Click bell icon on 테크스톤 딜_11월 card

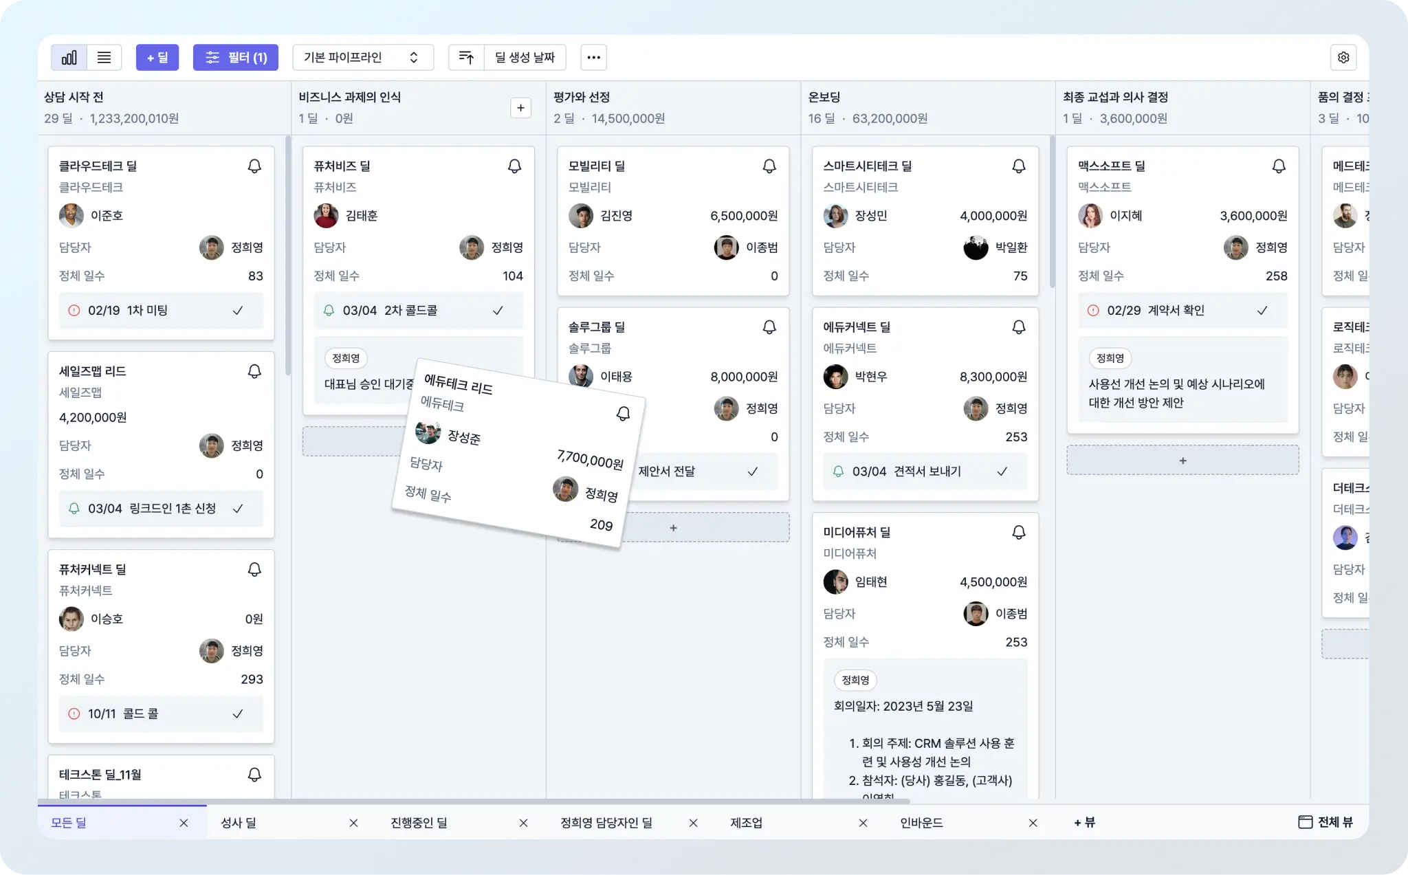tap(254, 775)
